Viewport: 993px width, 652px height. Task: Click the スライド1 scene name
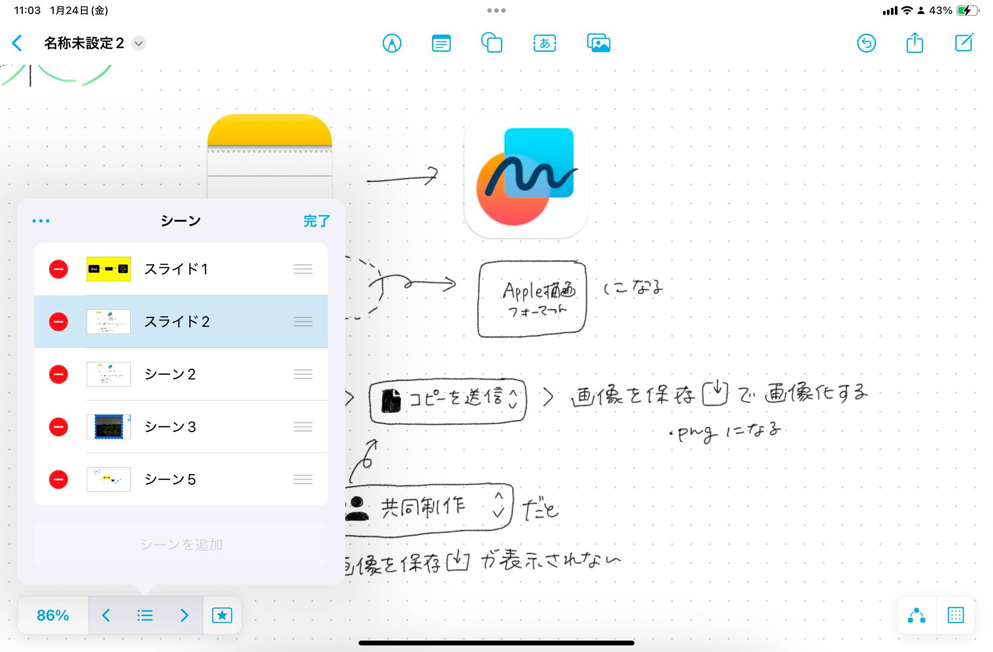click(x=176, y=269)
